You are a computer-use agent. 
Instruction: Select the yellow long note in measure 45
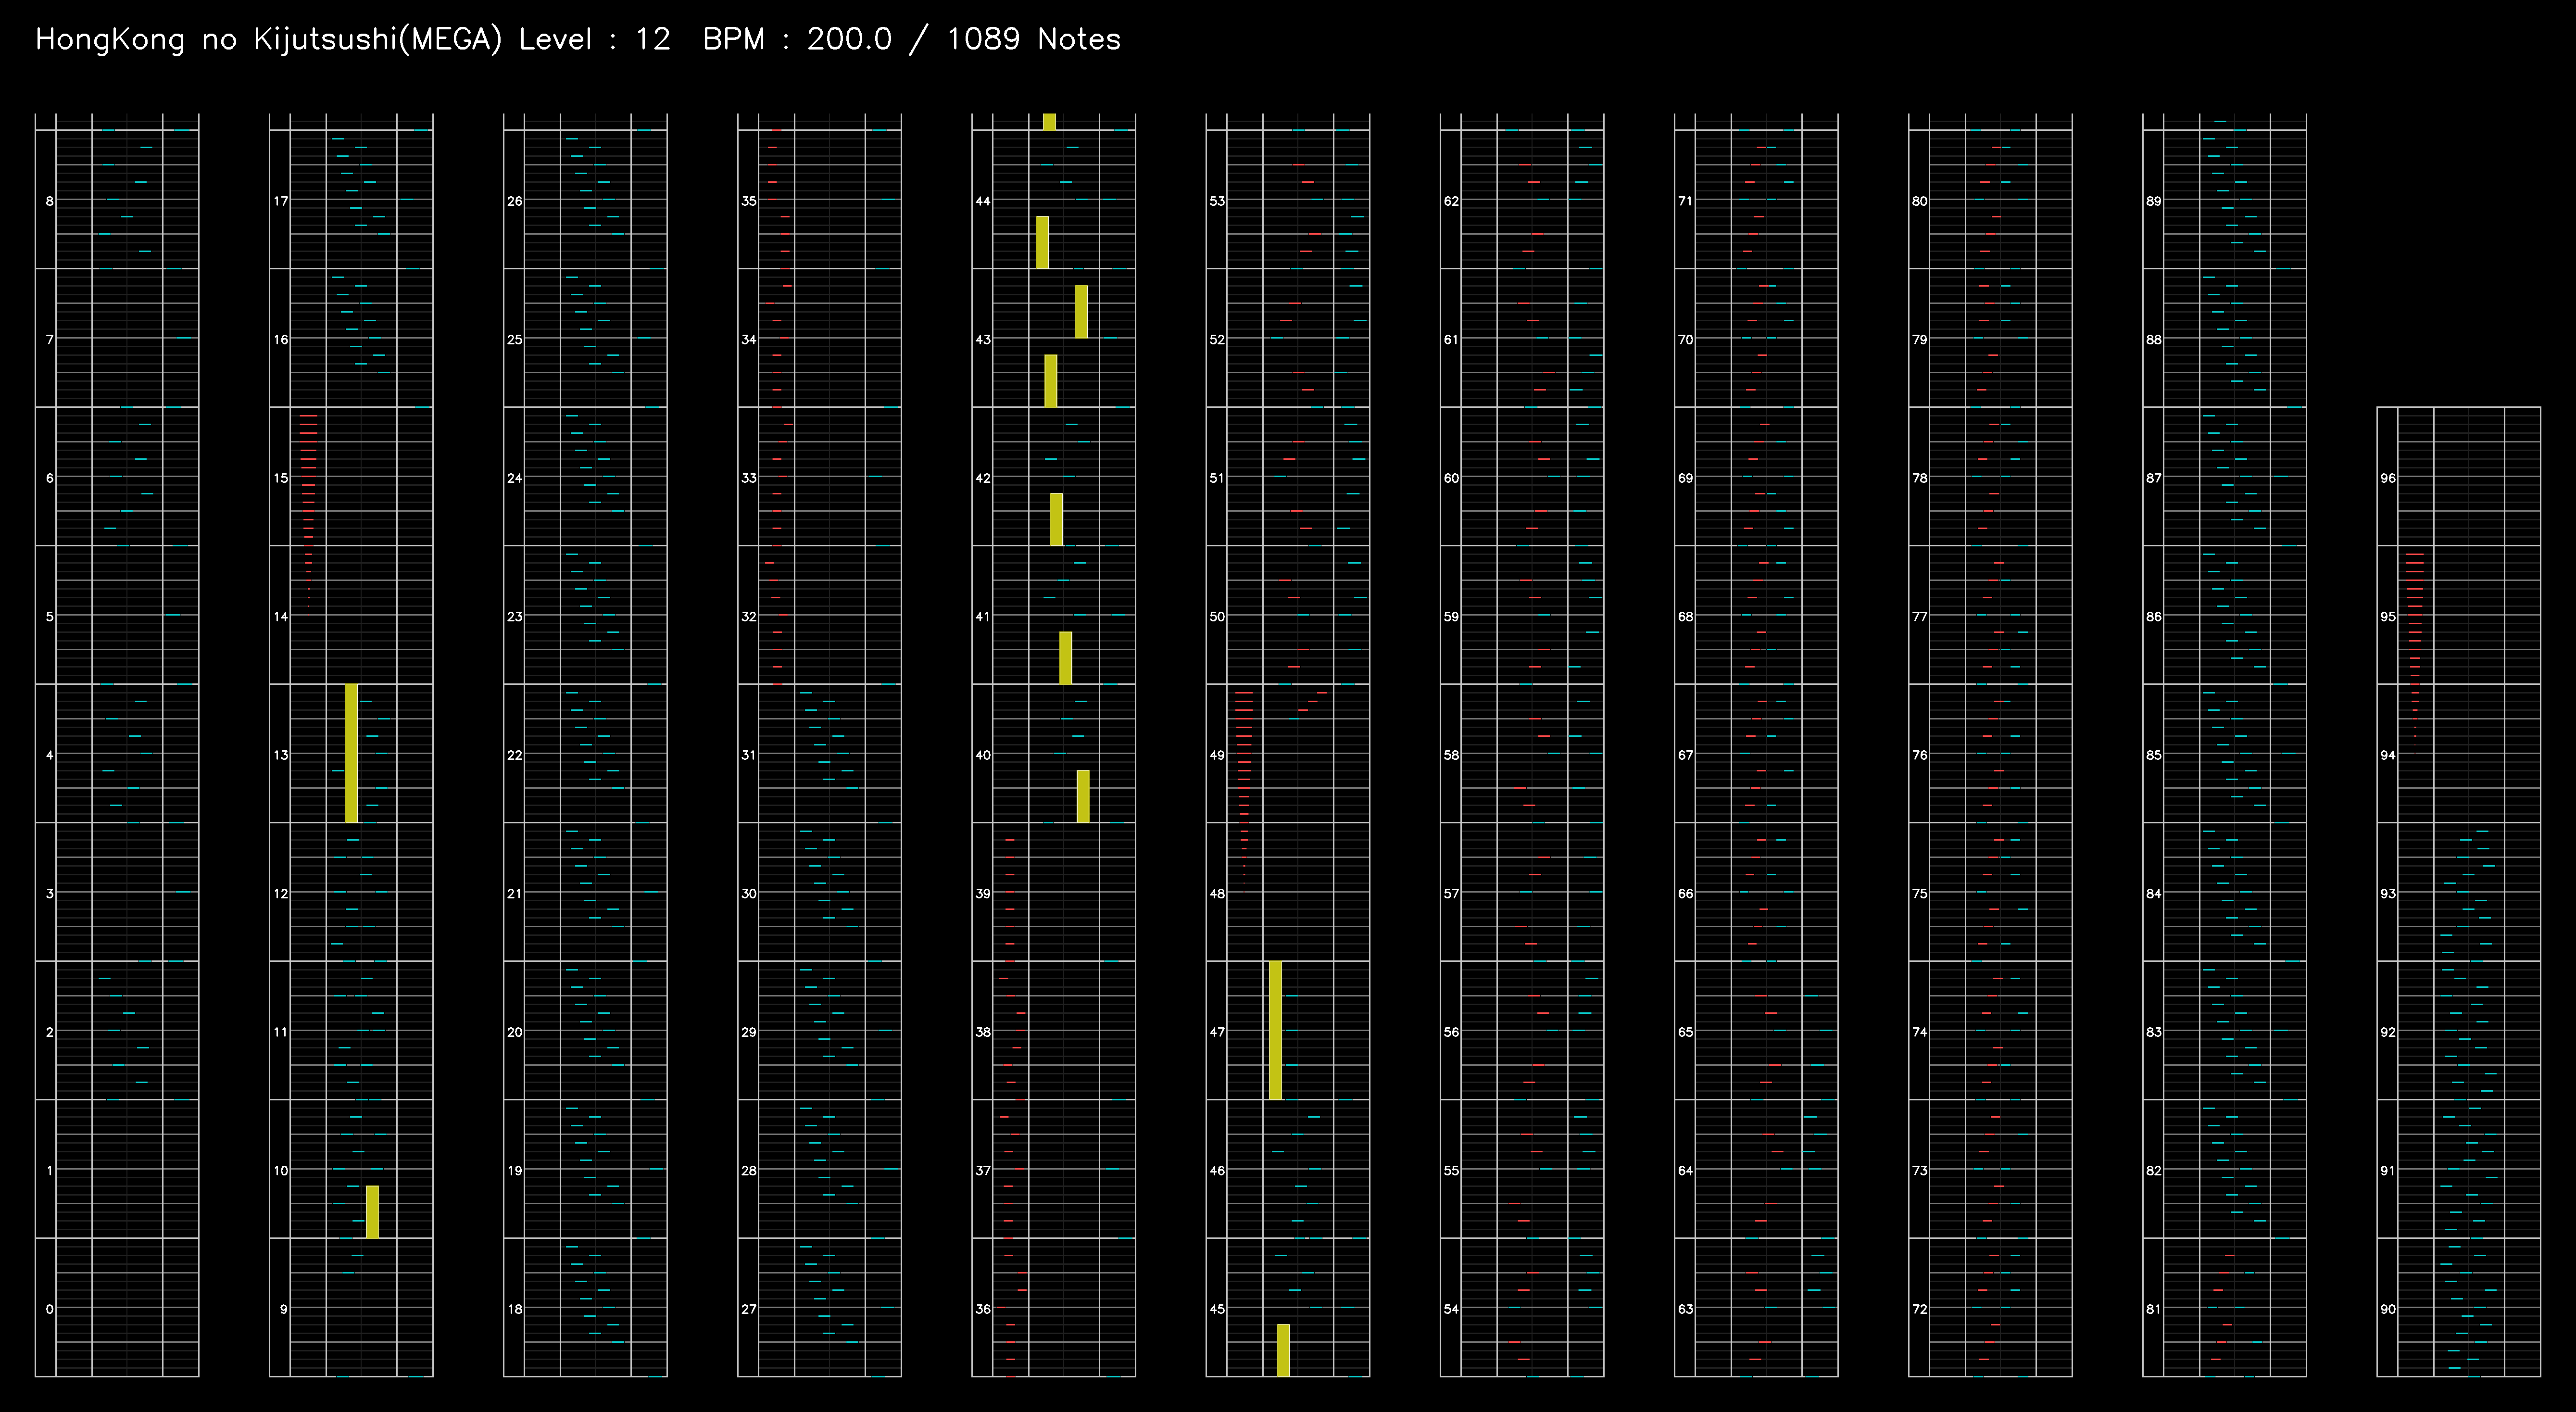[x=1283, y=1350]
